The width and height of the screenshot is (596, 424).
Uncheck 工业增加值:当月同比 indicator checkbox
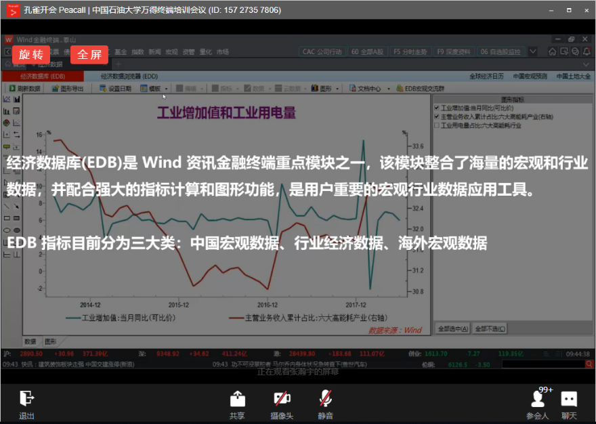[x=437, y=108]
